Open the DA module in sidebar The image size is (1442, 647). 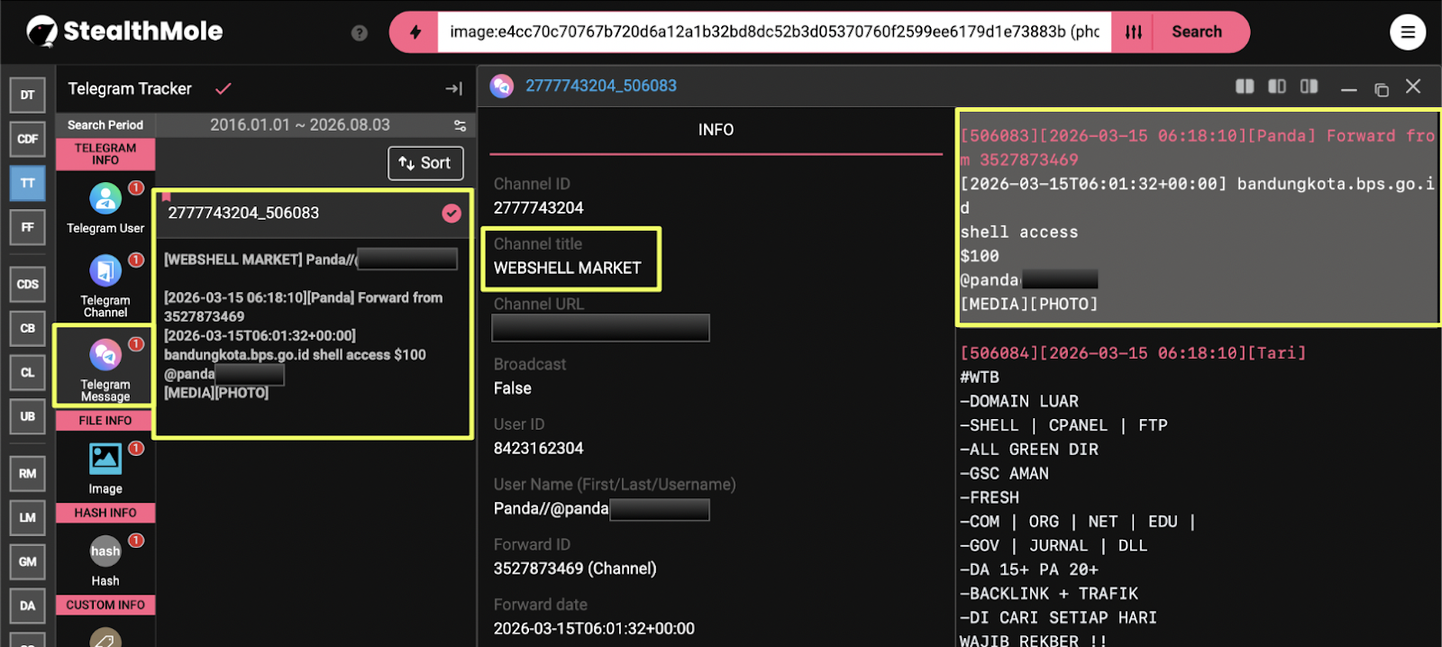(x=27, y=606)
